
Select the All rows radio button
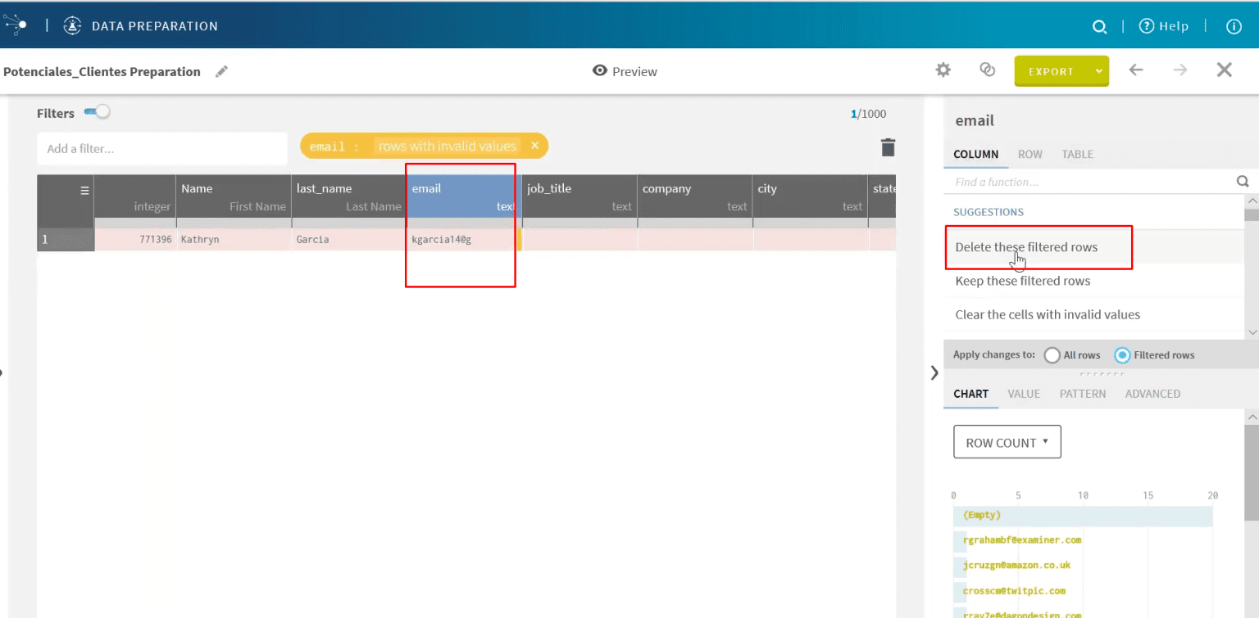1052,355
